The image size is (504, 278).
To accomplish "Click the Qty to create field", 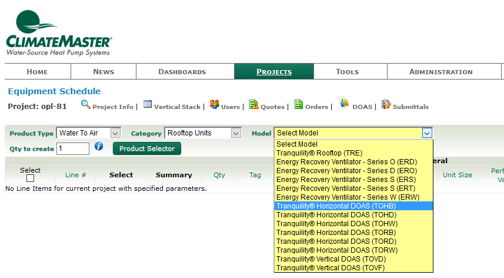I will pos(73,148).
